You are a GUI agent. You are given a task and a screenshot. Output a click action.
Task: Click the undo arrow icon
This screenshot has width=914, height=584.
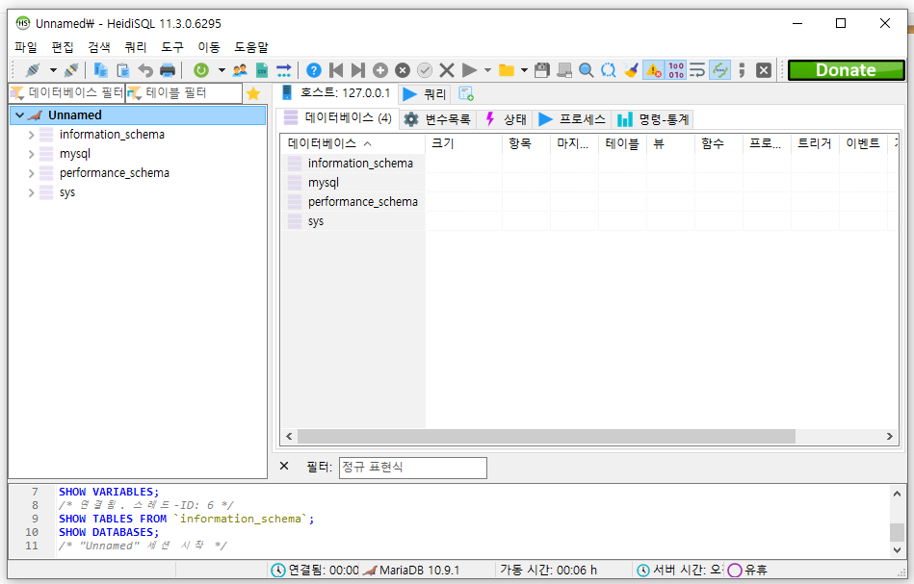[x=145, y=70]
